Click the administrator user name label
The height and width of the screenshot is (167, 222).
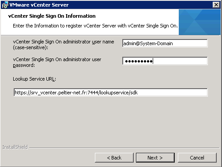click(x=64, y=42)
